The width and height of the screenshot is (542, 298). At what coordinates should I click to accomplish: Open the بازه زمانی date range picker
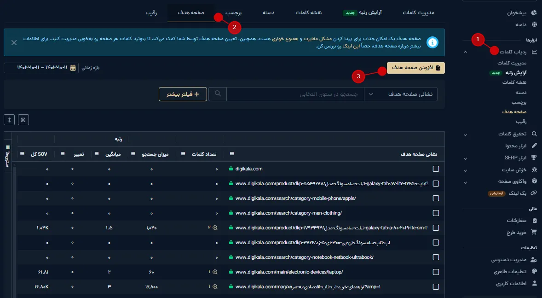click(x=41, y=68)
